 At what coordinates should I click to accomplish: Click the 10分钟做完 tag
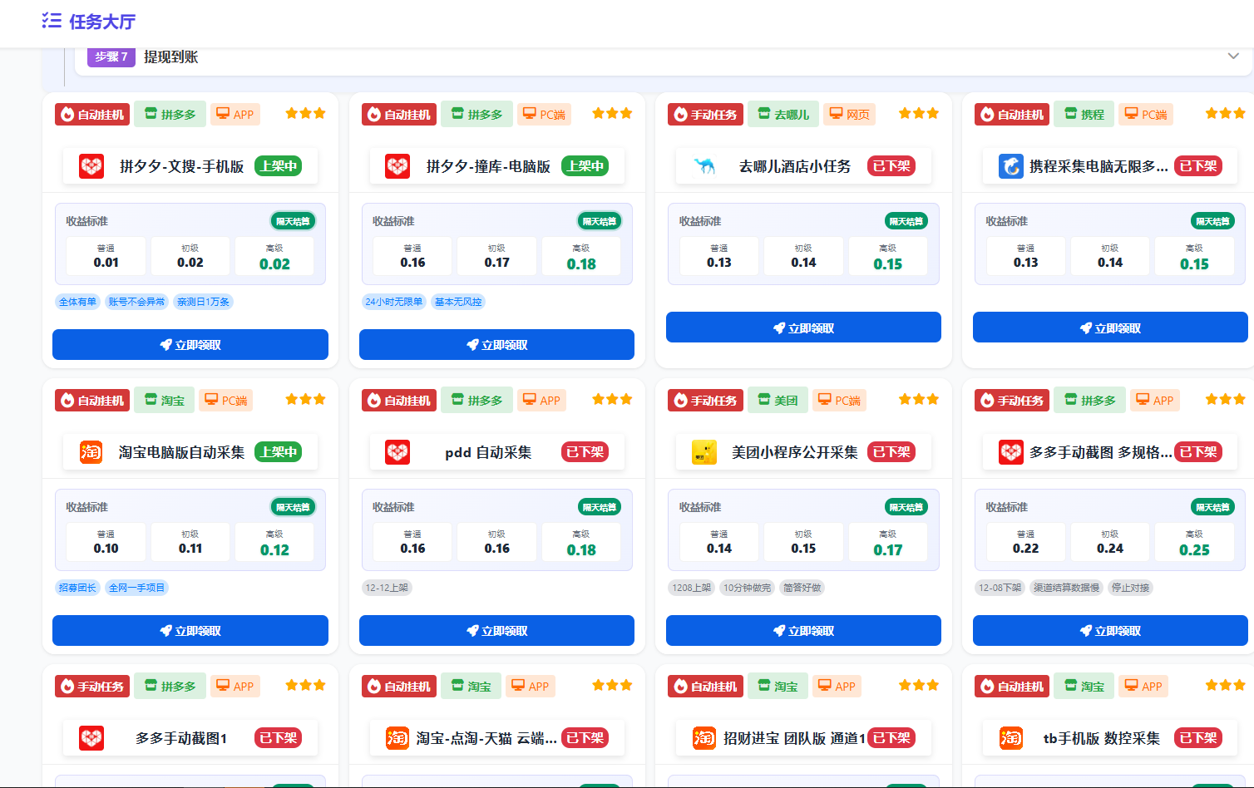(747, 588)
